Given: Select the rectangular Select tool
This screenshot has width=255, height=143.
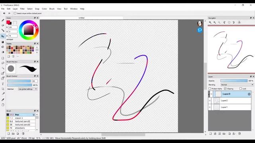Looking at the screenshot, I should click(x=3, y=58).
